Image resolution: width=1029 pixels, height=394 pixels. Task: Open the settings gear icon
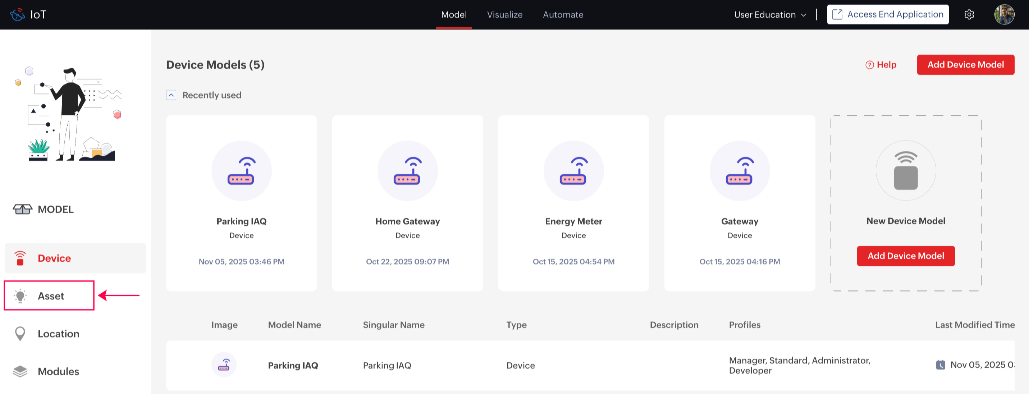pos(969,15)
